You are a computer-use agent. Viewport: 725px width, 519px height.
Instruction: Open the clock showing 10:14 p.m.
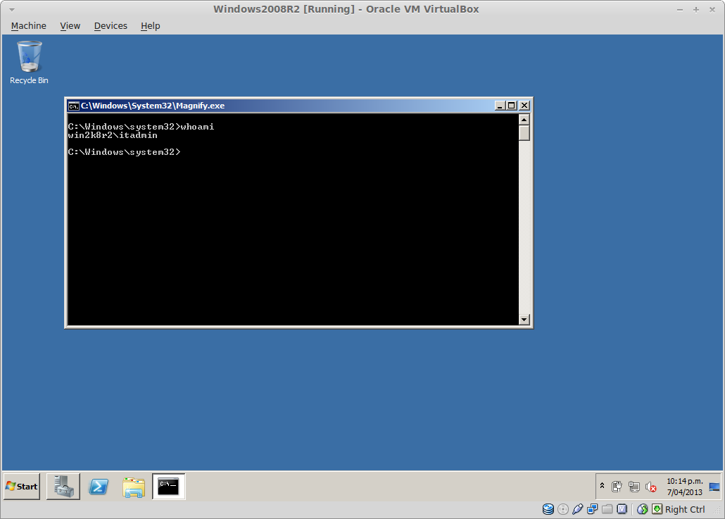tap(684, 481)
